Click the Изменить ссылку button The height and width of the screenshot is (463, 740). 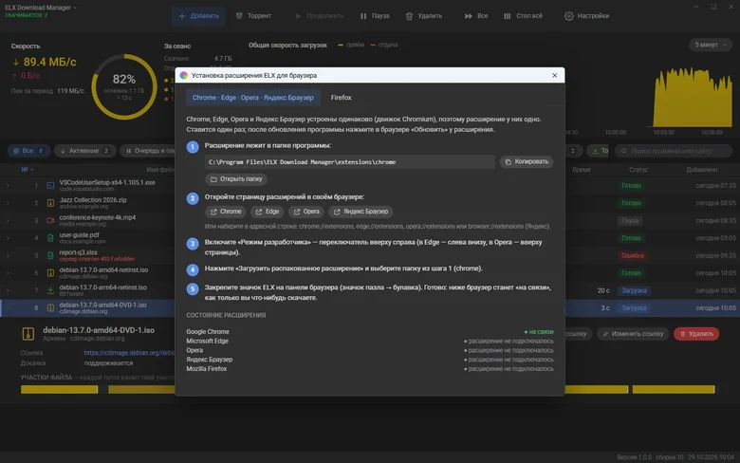(633, 334)
